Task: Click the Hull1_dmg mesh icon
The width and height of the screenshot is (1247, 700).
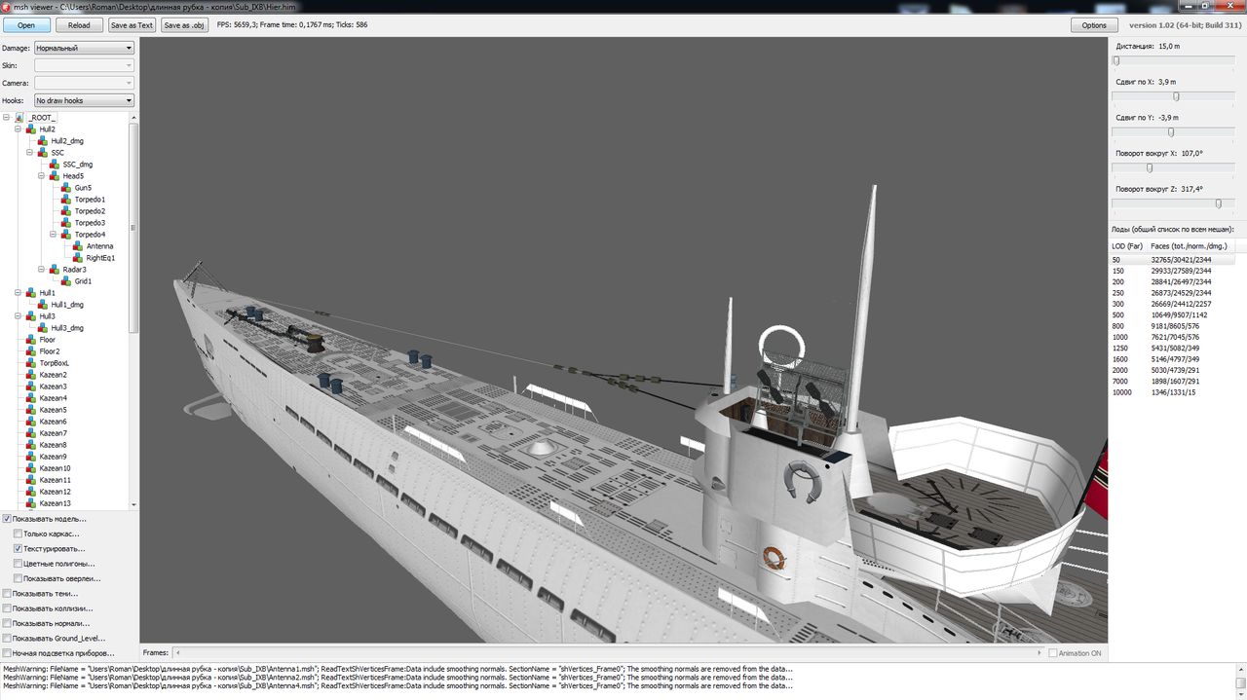Action: pos(43,305)
